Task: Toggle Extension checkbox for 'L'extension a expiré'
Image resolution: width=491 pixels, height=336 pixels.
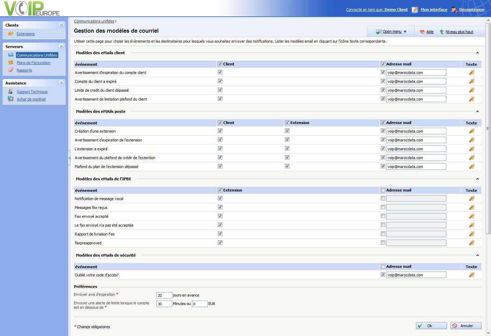Action: 287,149
